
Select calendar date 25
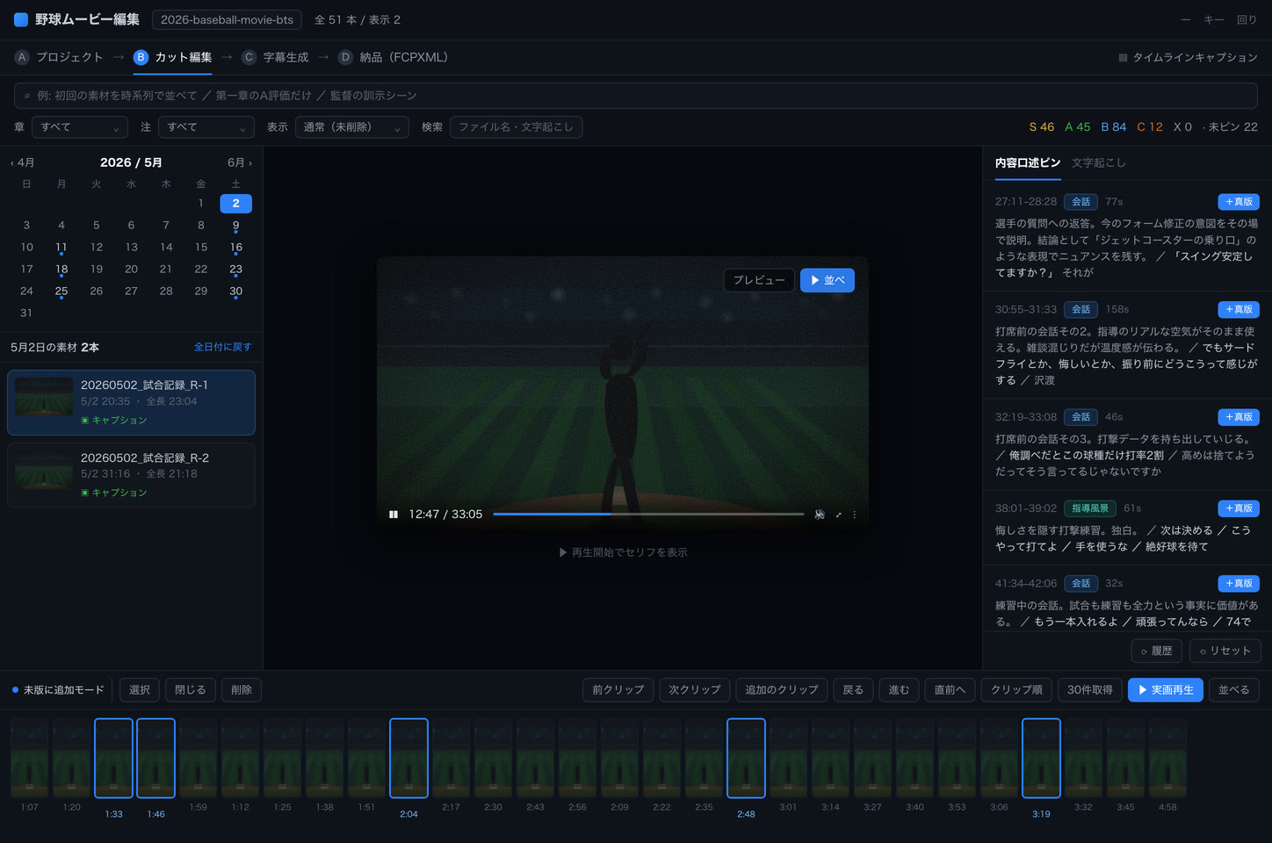click(x=61, y=292)
